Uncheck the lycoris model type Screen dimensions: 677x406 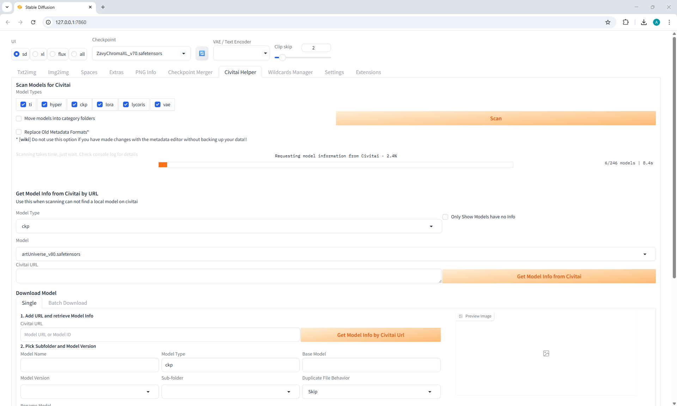(126, 104)
